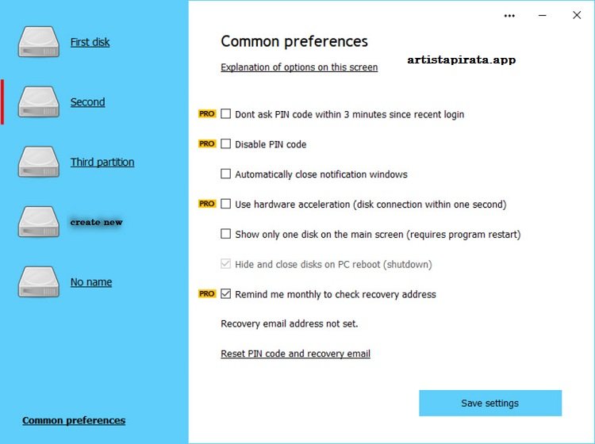Click the First disk drive icon
Image resolution: width=595 pixels, height=444 pixels.
point(39,42)
